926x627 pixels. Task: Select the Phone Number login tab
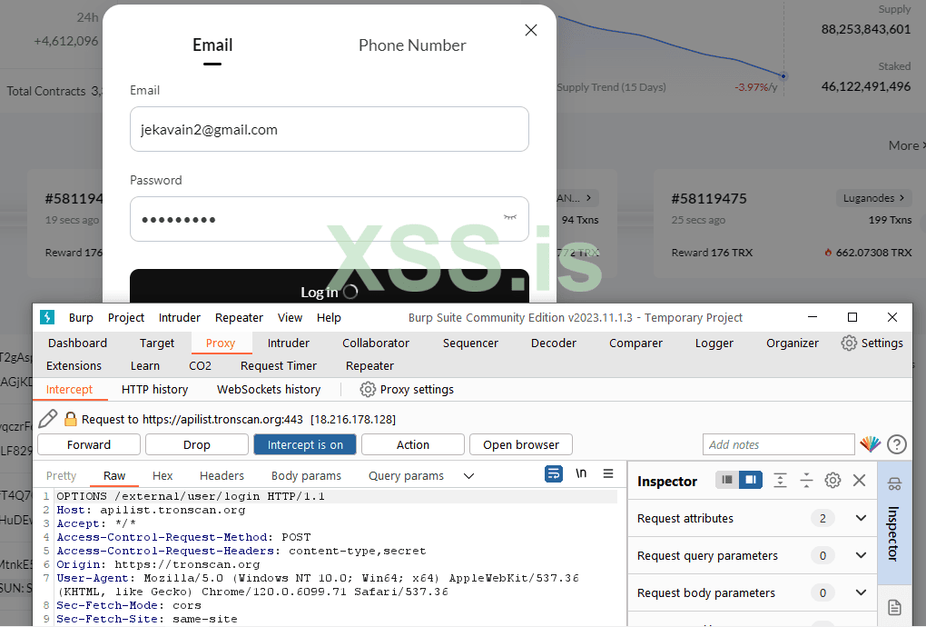pos(412,45)
